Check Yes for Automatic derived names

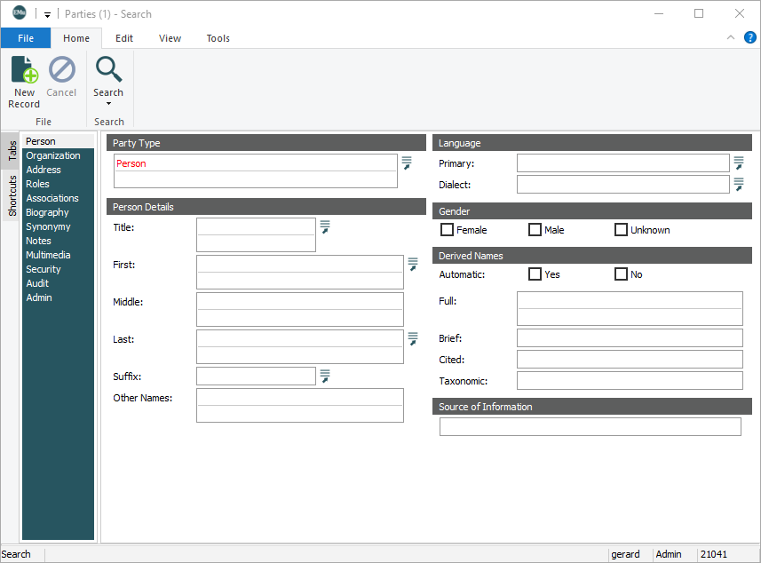(x=535, y=274)
